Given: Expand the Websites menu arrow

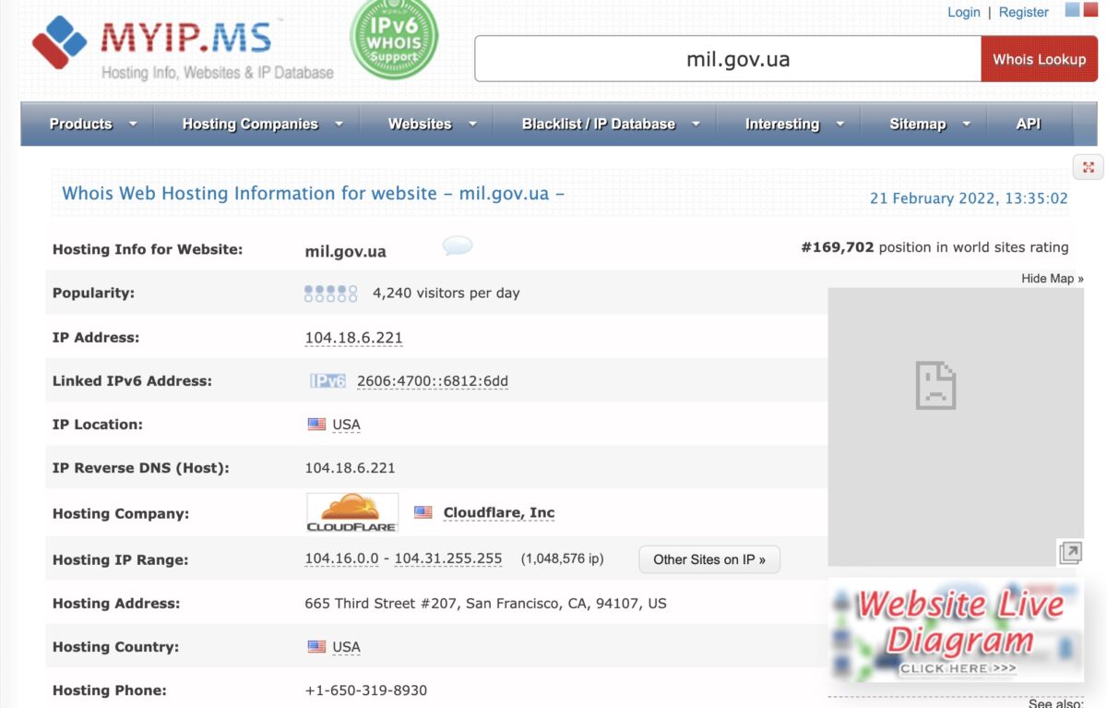Looking at the screenshot, I should click(472, 124).
